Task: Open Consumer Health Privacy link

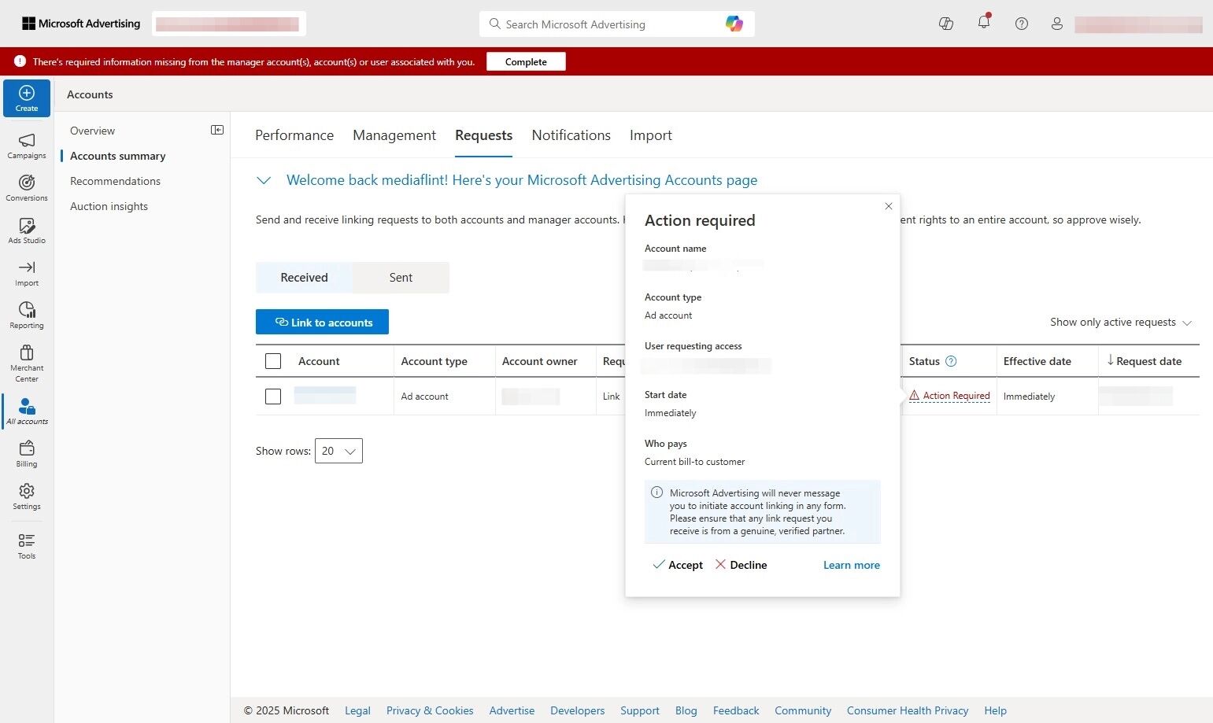Action: click(x=908, y=710)
